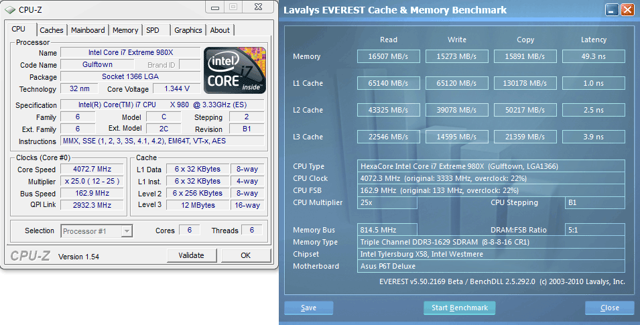Click the L3 Cache Read result '22546 MB/s'

389,137
